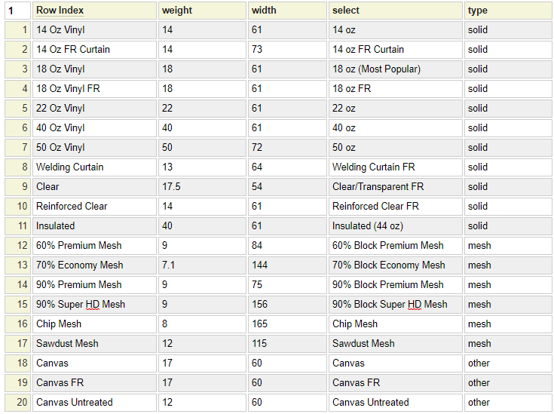Viewport: 554px width, 414px height.
Task: Click the weight cell containing 7.1
Action: point(201,265)
